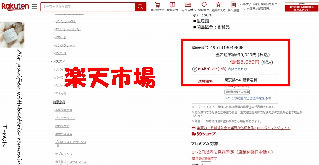Image resolution: width=319 pixels, height=165 pixels.
Task: Open 資生堂長命草 link
Action: pyautogui.click(x=63, y=110)
